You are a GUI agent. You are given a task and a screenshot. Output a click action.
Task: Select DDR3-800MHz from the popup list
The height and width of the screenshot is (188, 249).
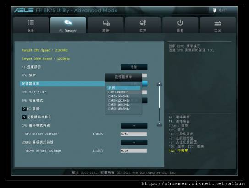(123, 92)
